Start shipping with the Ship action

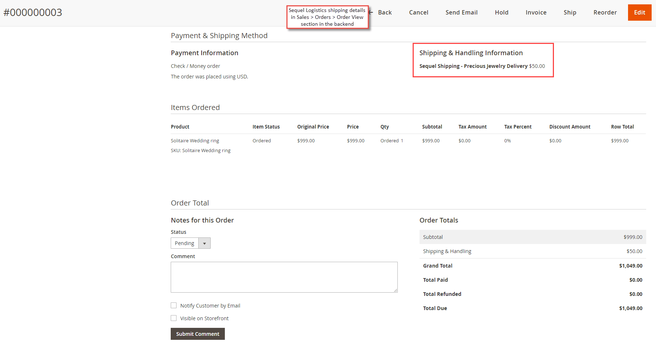point(570,12)
